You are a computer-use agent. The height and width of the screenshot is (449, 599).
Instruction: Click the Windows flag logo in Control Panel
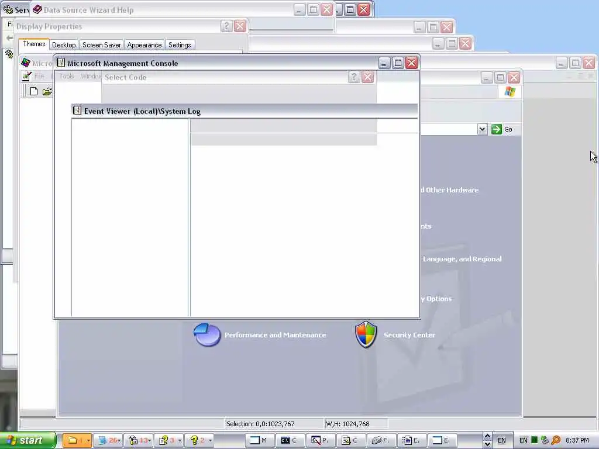pos(510,92)
